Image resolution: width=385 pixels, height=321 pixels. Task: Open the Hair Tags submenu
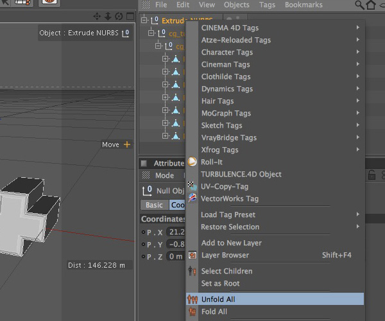click(275, 101)
